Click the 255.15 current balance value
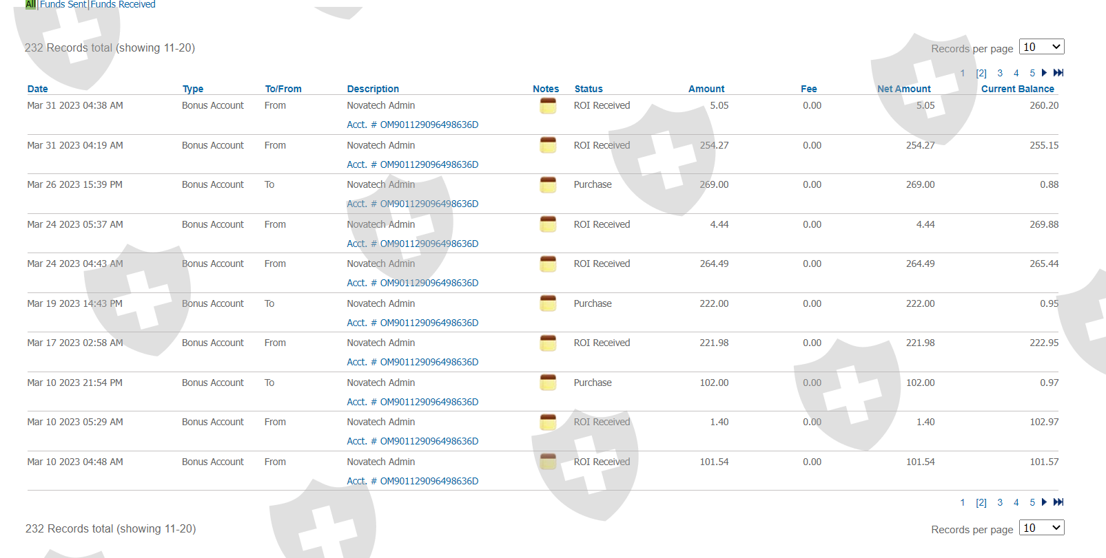 click(1044, 145)
